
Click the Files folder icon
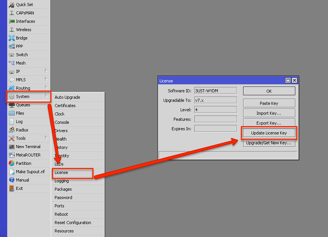tap(12, 113)
